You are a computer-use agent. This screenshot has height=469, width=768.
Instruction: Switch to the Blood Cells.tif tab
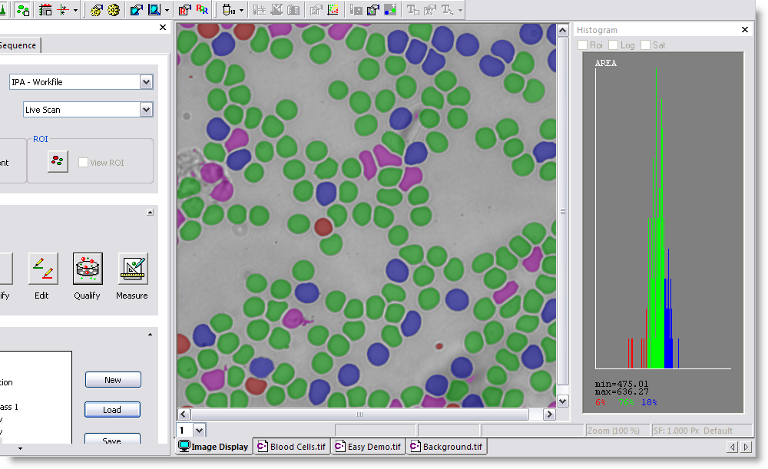292,447
